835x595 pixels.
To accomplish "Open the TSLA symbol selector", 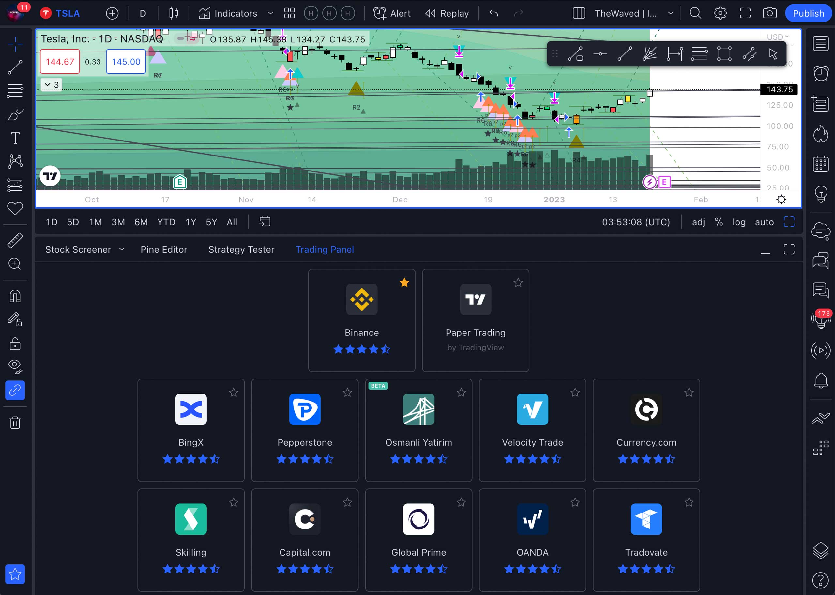I will (60, 14).
